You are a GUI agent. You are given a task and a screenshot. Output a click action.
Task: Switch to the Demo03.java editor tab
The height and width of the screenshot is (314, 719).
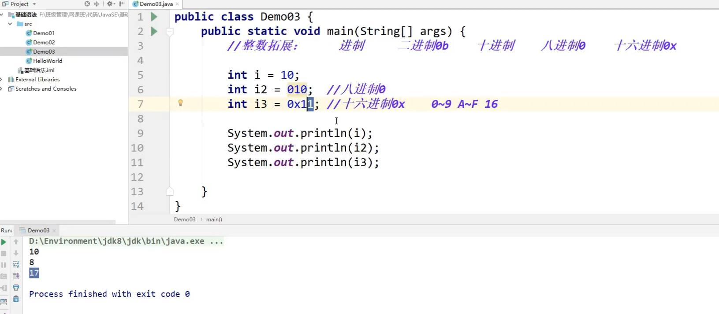(x=156, y=4)
